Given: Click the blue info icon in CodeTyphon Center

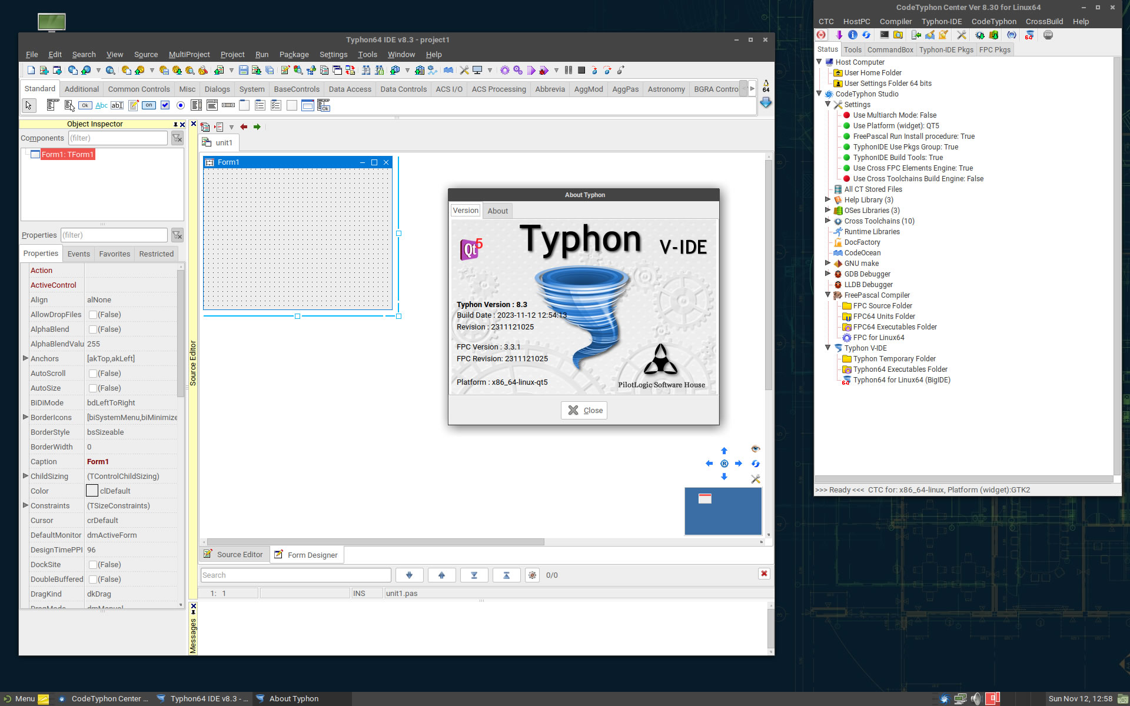Looking at the screenshot, I should [853, 35].
